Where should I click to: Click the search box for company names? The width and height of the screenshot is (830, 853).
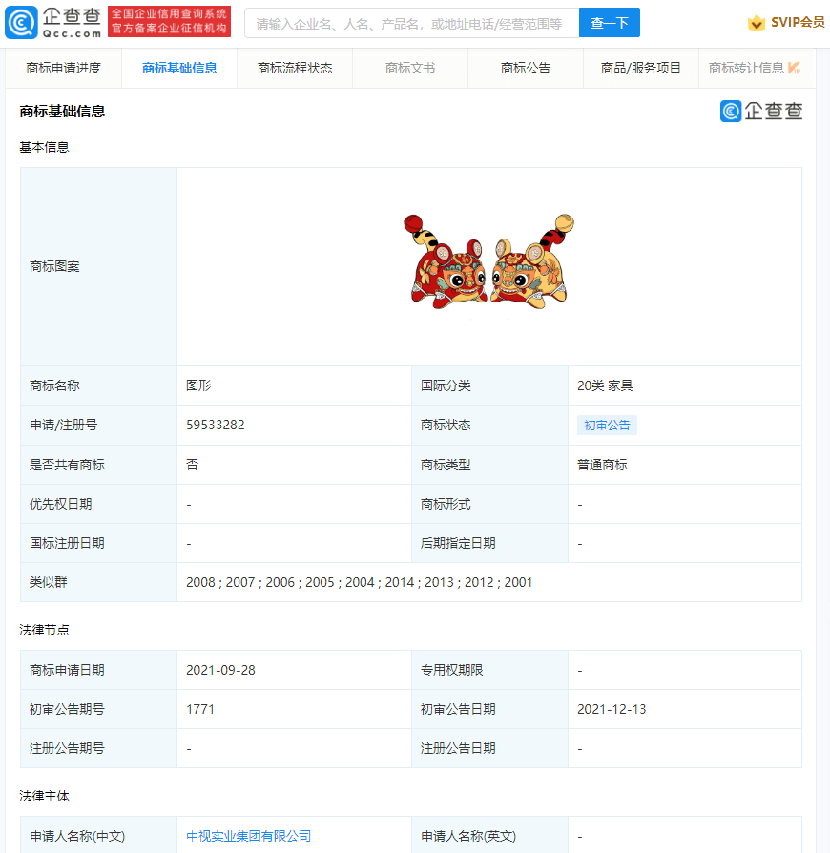pyautogui.click(x=412, y=23)
